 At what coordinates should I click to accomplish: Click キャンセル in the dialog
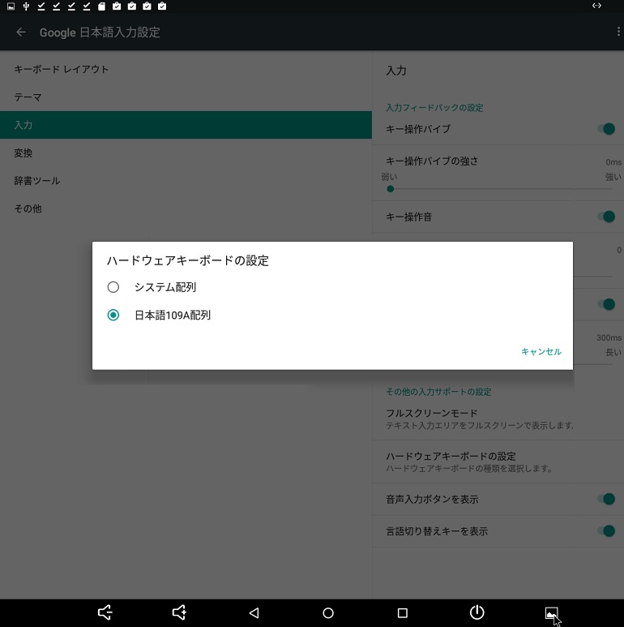click(541, 351)
